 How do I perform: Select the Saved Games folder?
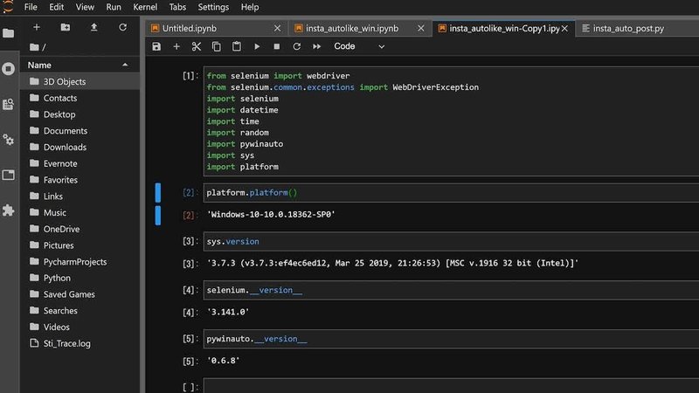(80, 294)
